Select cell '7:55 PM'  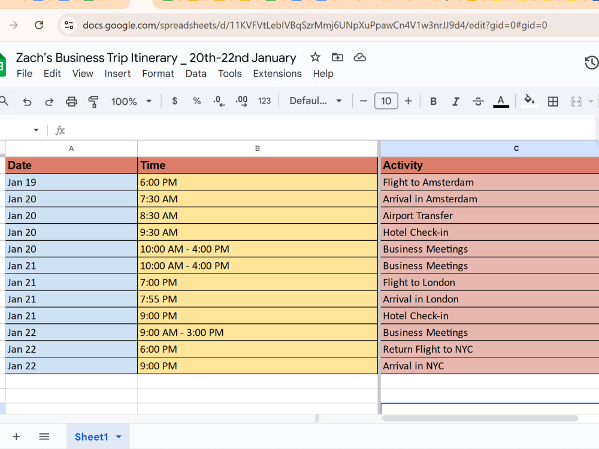[258, 299]
